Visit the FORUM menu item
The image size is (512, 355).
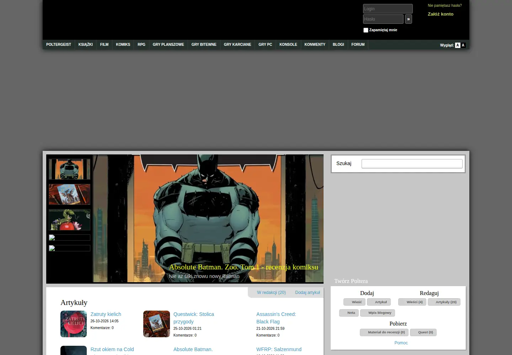point(358,45)
